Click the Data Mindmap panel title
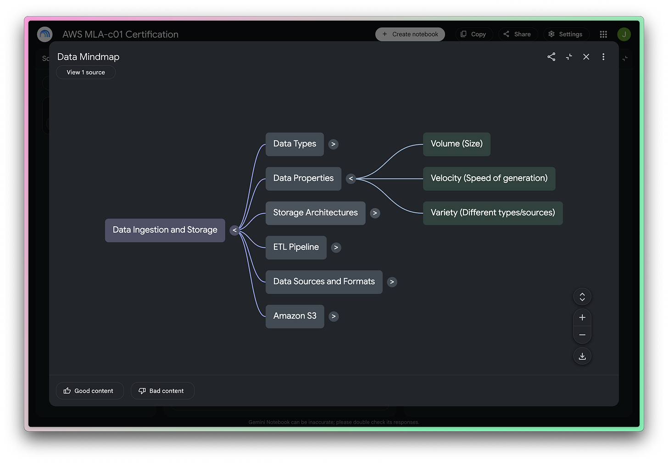The image size is (668, 463). click(88, 57)
